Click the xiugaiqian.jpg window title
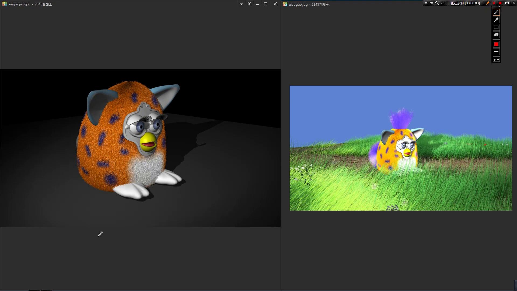This screenshot has height=291, width=517. coord(30,4)
